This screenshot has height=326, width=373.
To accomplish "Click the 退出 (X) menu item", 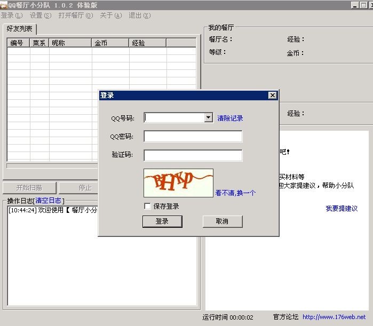I will click(140, 15).
